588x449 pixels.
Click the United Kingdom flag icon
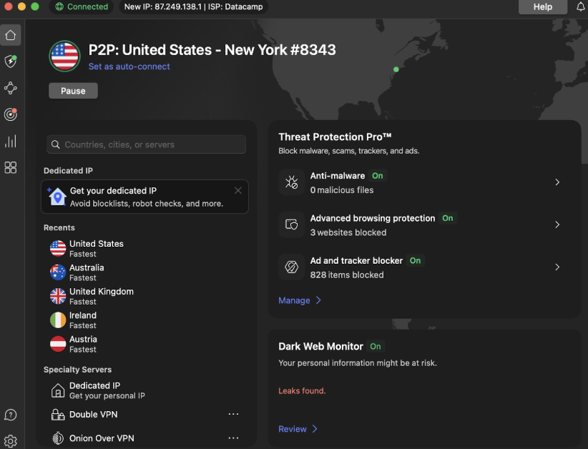coord(58,296)
